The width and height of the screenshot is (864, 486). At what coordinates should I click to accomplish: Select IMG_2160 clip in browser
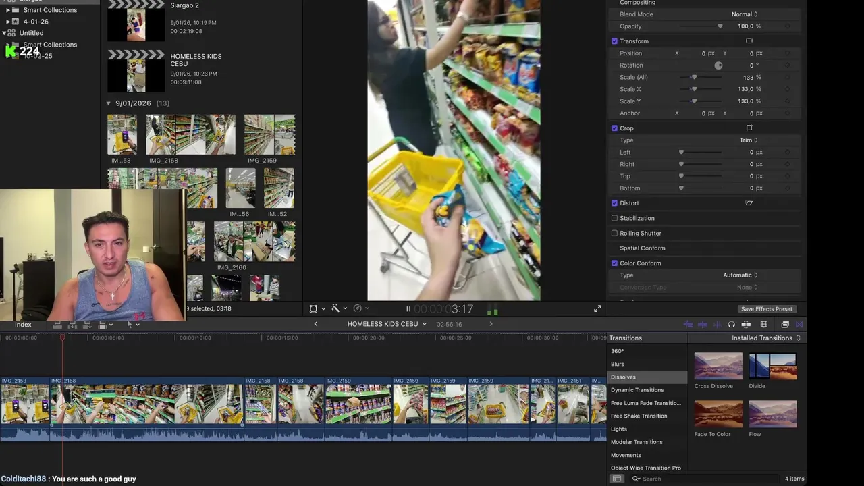coord(254,241)
